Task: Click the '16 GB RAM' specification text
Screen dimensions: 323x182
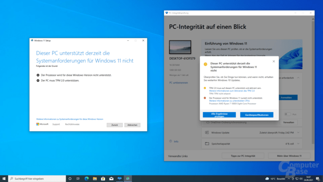Action: [175, 65]
